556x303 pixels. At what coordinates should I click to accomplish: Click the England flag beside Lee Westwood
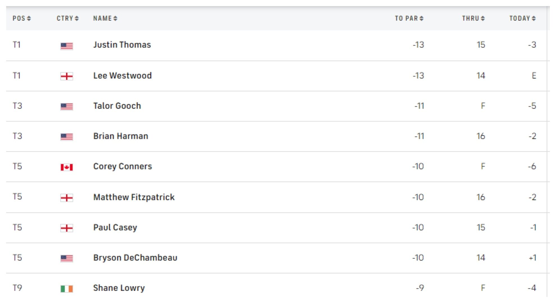point(67,76)
